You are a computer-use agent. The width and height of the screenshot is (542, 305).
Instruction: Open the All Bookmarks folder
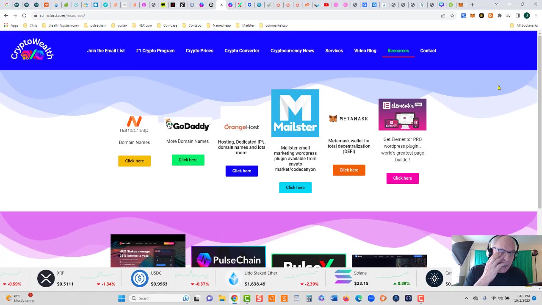pyautogui.click(x=524, y=25)
